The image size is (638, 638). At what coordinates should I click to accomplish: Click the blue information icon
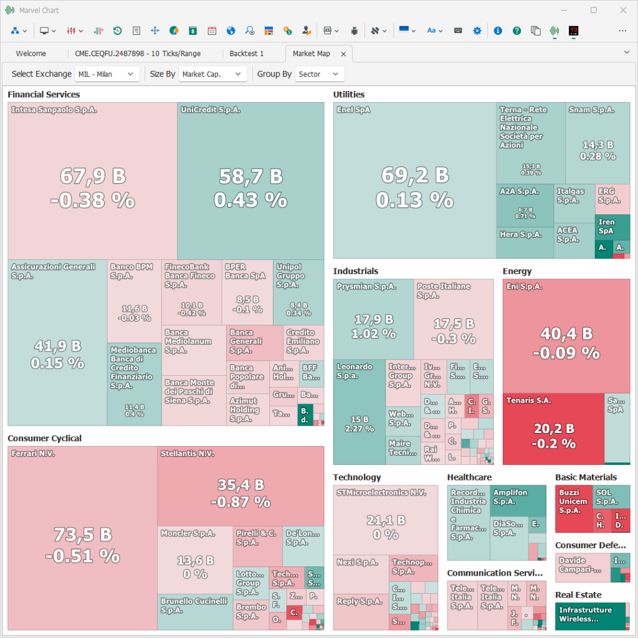point(498,31)
